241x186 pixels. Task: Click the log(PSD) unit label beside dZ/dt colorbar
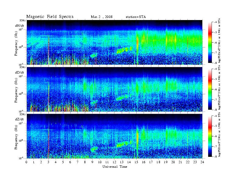219,134
